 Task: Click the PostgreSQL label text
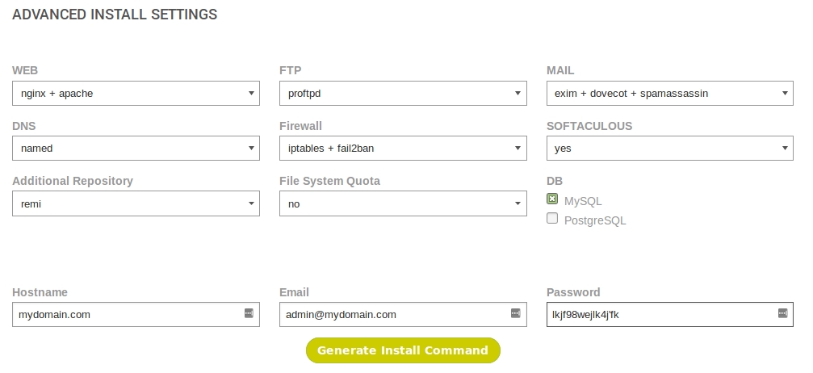(595, 220)
